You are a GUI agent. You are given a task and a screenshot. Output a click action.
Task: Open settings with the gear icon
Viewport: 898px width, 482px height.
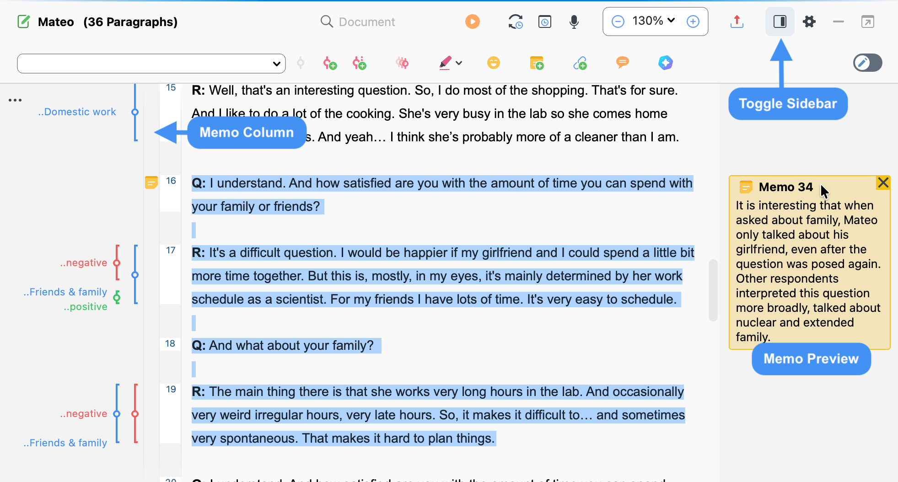coord(809,21)
